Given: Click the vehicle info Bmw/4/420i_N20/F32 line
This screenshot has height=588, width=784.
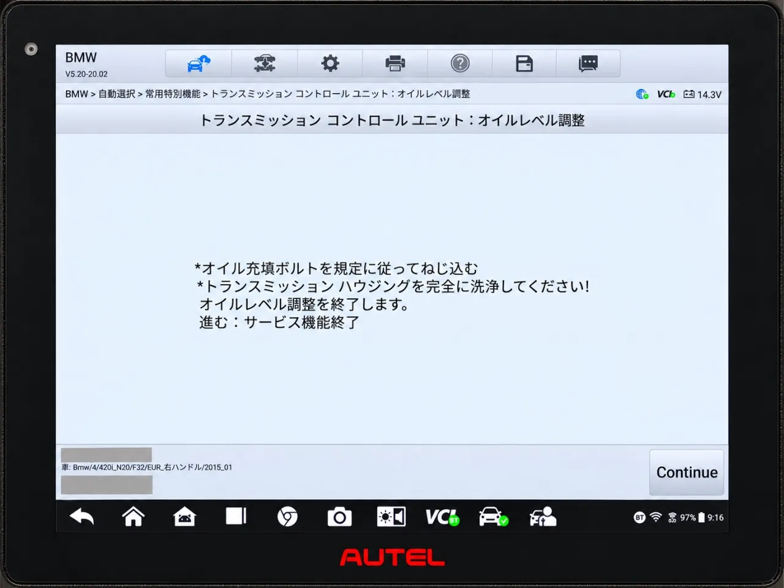Looking at the screenshot, I should tap(147, 467).
